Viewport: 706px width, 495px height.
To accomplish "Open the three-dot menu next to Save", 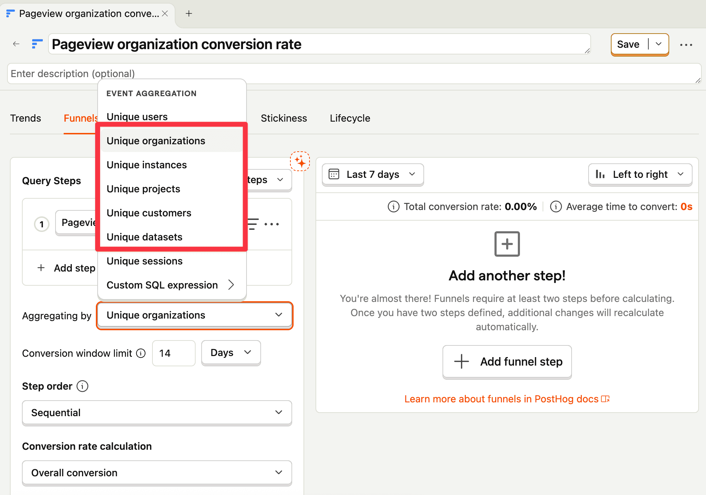I will click(x=686, y=45).
